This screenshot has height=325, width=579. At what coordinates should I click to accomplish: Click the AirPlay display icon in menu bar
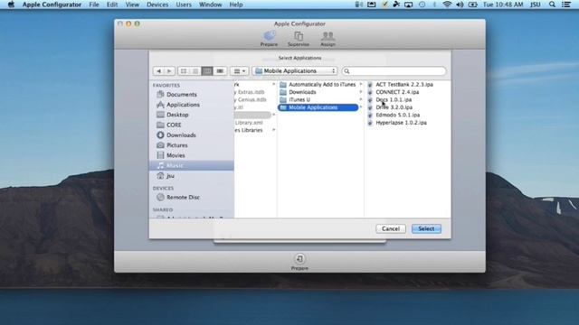408,5
